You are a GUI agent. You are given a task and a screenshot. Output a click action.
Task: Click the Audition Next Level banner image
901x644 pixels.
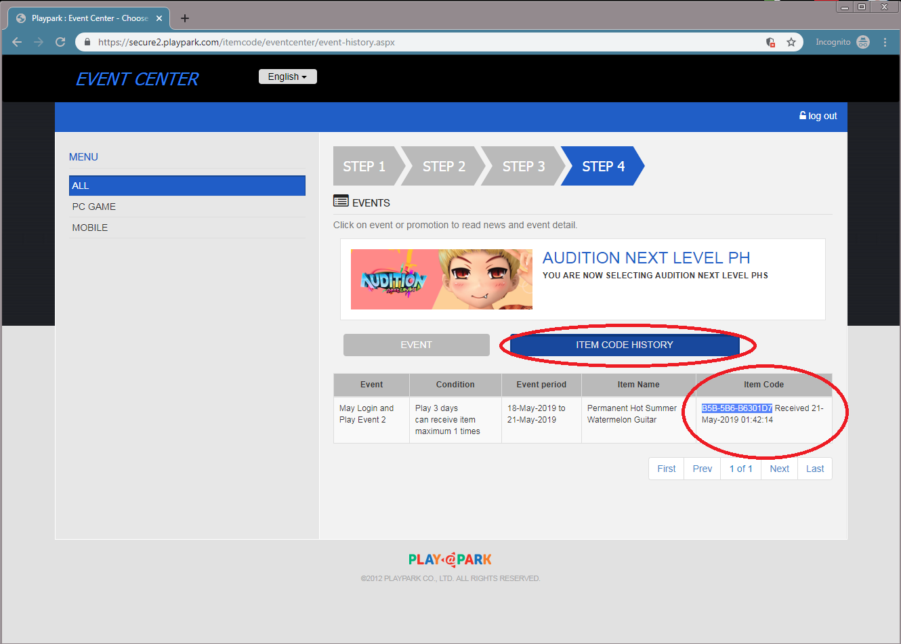point(441,279)
